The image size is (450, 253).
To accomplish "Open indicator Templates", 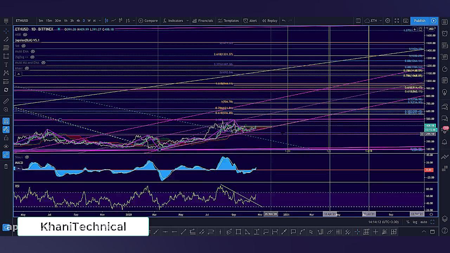I will [228, 21].
